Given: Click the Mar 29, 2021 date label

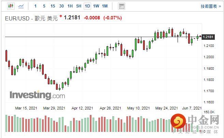Looking at the screenshot, I should coord(54,108).
